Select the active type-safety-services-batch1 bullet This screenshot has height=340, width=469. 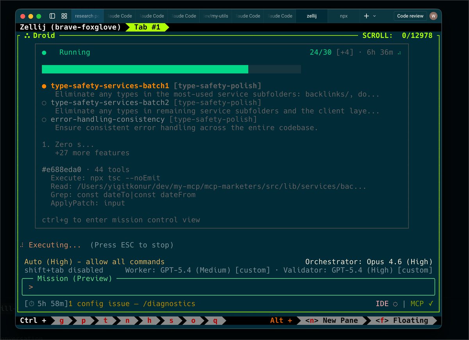44,86
